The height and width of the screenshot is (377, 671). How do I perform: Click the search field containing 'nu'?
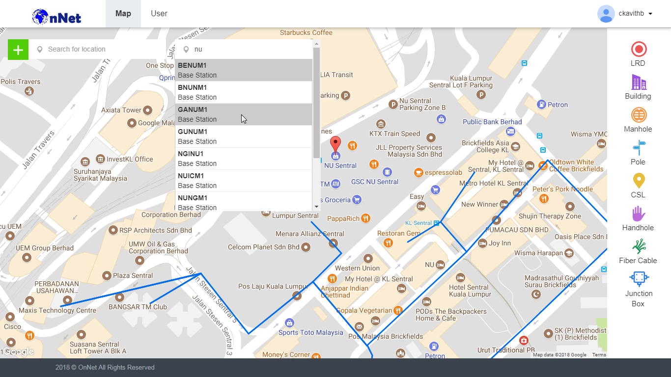[x=244, y=50]
